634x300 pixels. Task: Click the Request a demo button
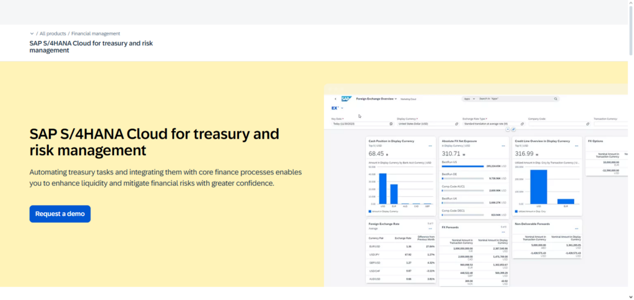60,214
